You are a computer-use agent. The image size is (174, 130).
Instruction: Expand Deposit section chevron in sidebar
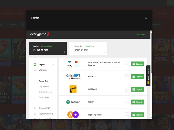53,65
